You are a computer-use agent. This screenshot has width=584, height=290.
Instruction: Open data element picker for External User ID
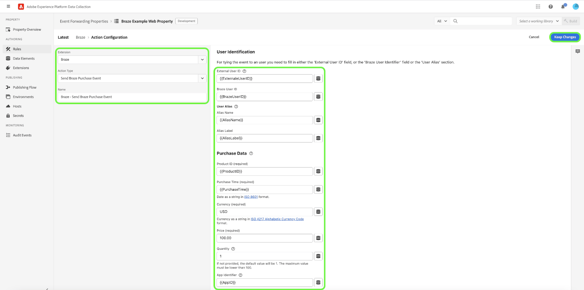318,79
